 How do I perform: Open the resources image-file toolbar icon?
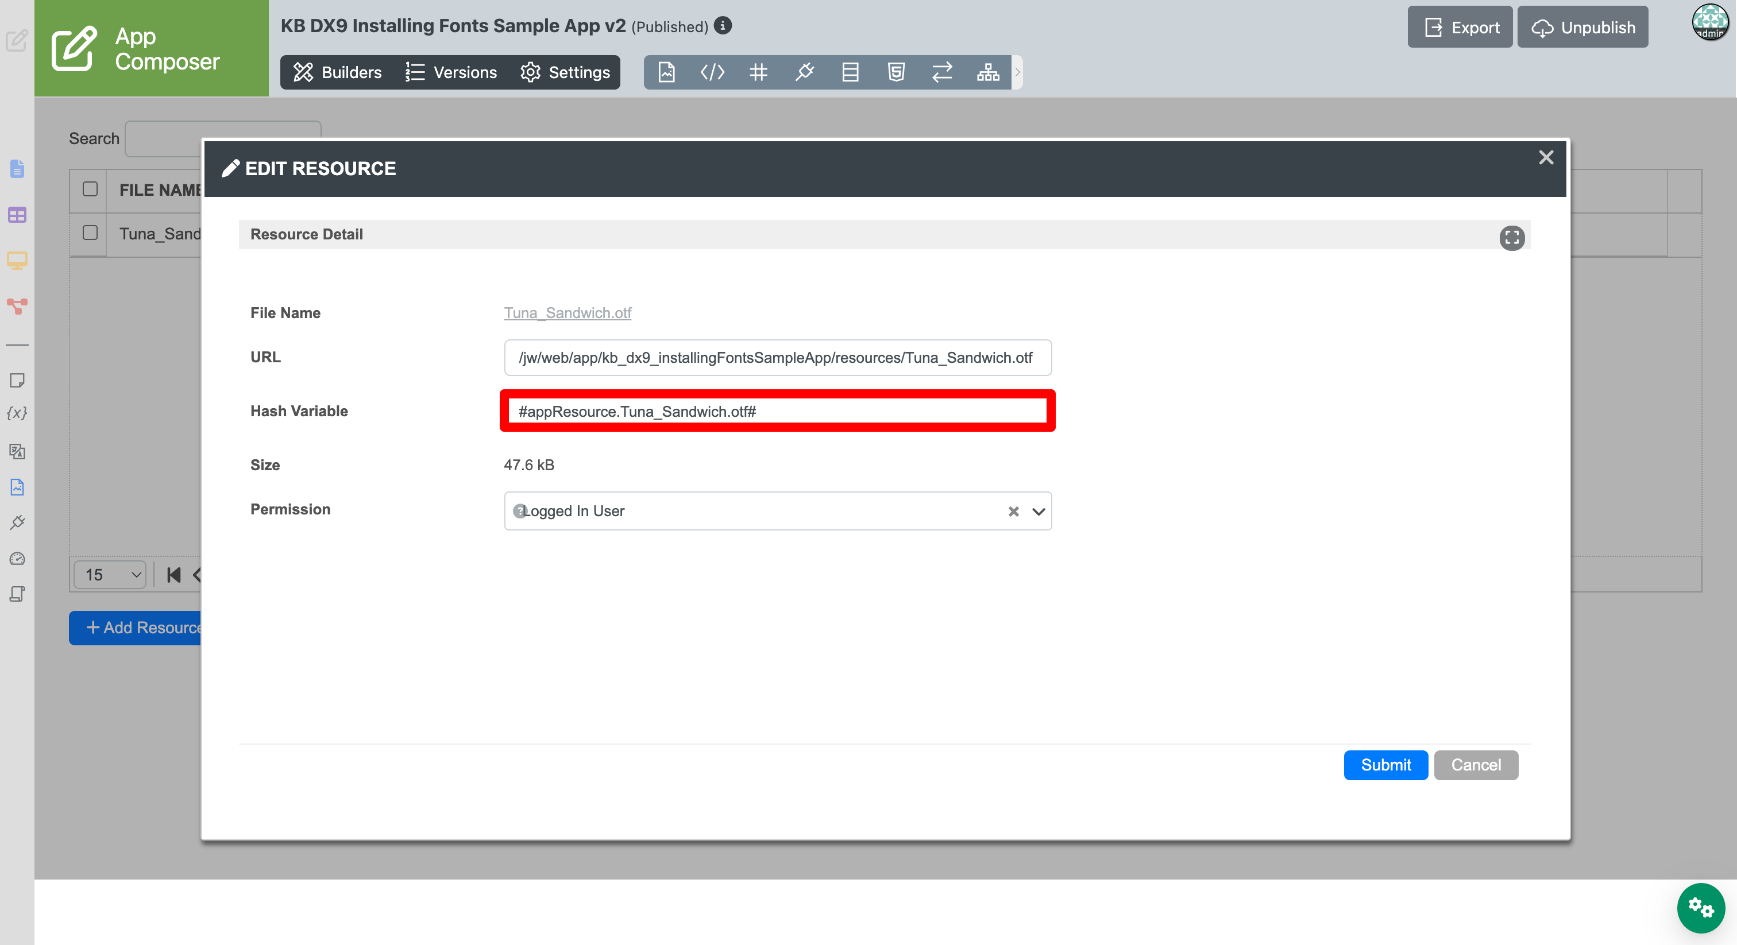(x=666, y=72)
